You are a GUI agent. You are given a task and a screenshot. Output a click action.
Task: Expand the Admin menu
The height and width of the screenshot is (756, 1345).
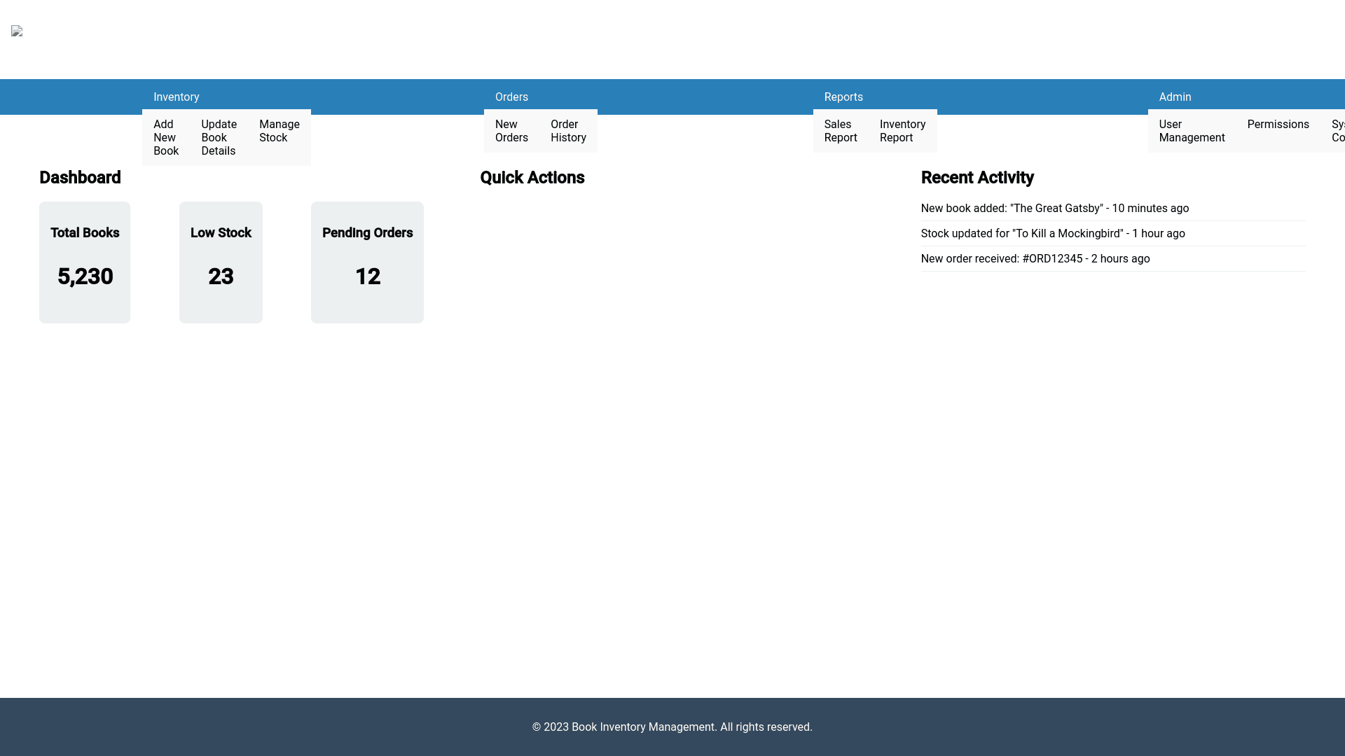pyautogui.click(x=1175, y=97)
